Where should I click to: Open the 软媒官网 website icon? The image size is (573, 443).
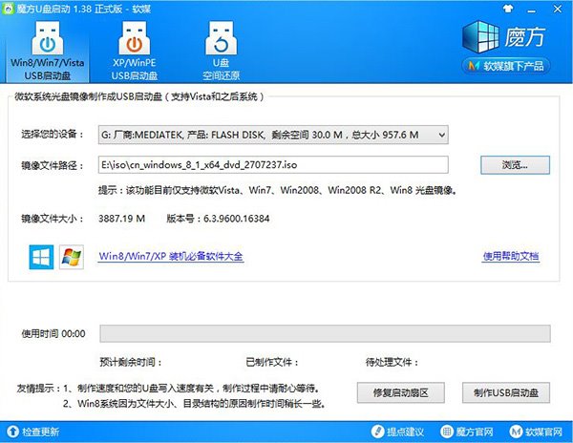coord(511,432)
